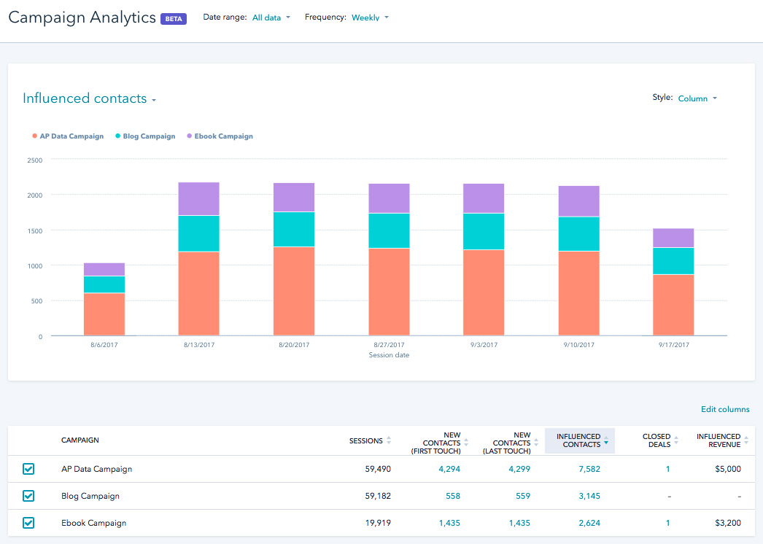Click Edit columns link

coord(725,409)
